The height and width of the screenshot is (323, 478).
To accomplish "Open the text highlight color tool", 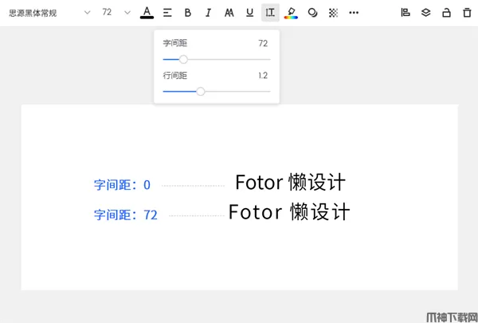I will pyautogui.click(x=291, y=13).
